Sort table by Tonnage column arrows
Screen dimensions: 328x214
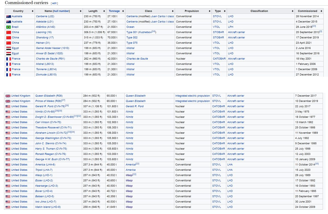(123, 11)
